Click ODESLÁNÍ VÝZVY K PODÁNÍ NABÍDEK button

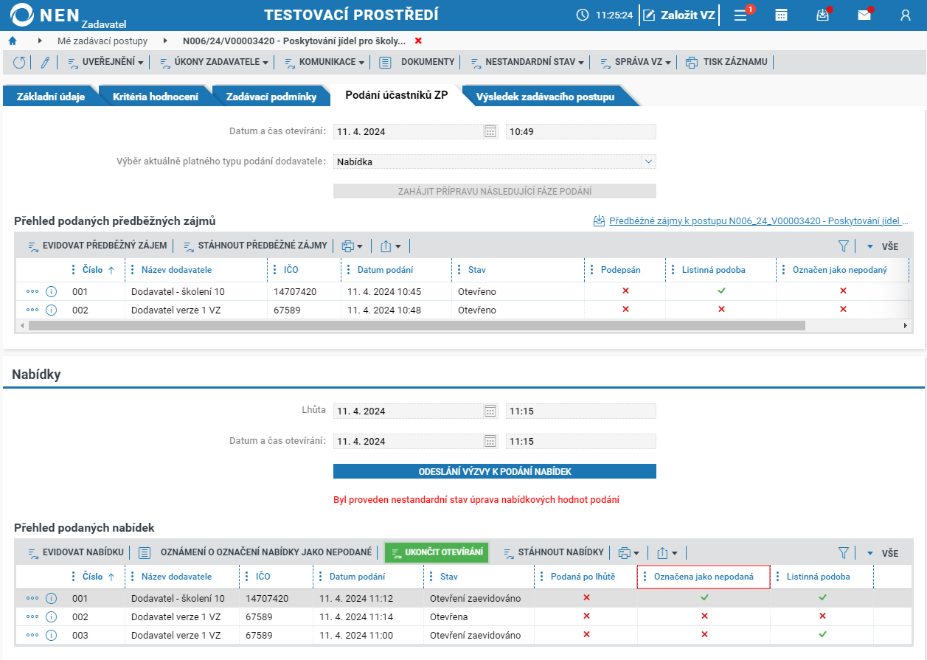pos(495,471)
